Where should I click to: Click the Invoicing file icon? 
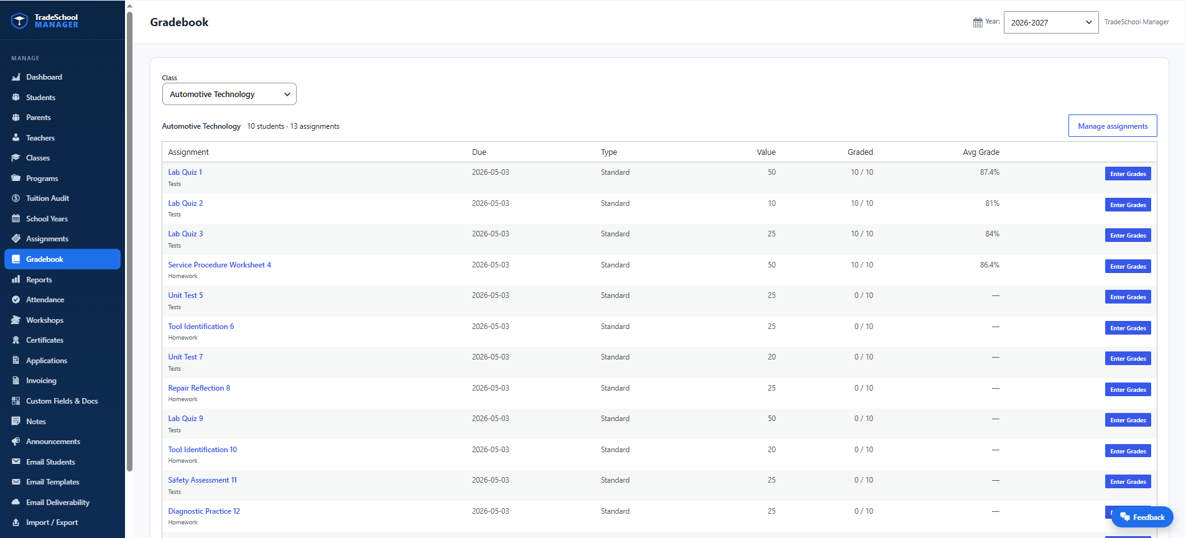coord(16,381)
